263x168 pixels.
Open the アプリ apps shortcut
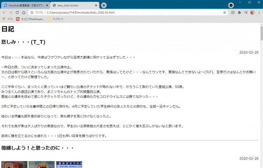(8, 19)
